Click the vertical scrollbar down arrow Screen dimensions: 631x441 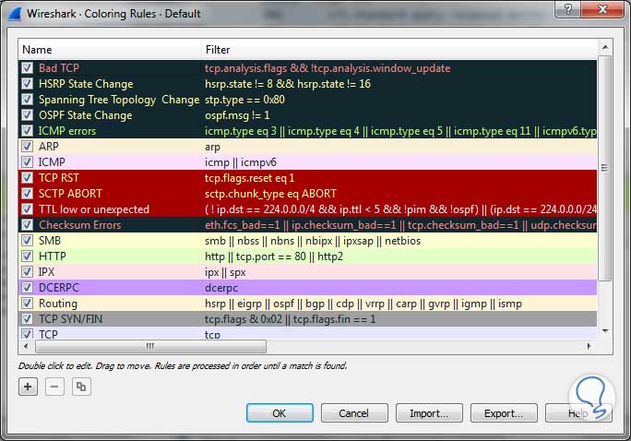click(x=605, y=330)
